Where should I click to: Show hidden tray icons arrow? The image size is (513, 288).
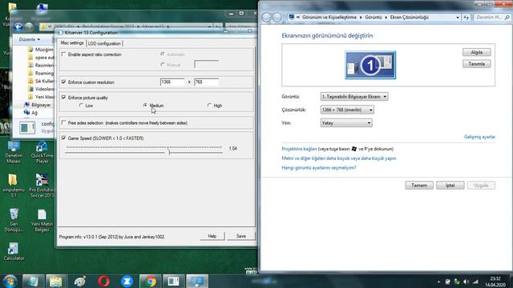coord(438,282)
